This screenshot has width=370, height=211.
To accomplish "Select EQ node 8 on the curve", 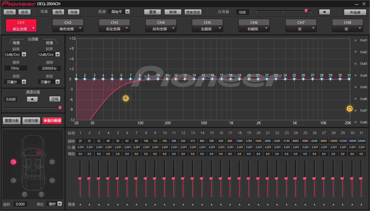I will pyautogui.click(x=140, y=79).
